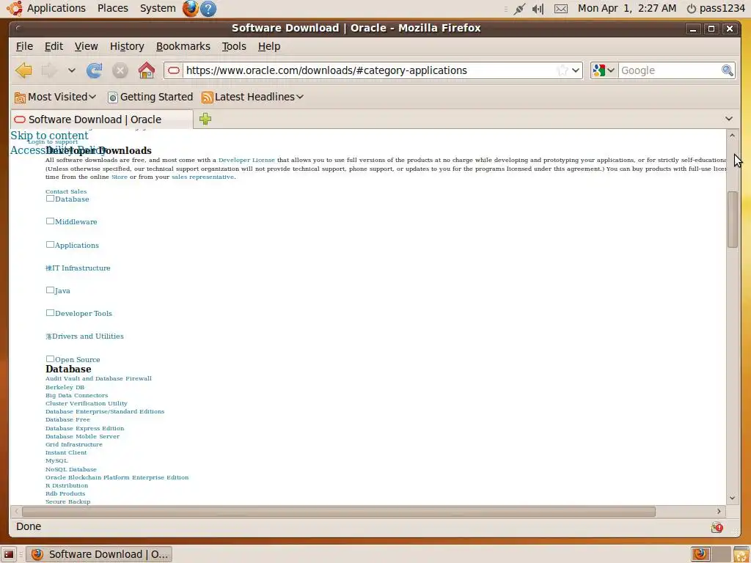Reload the page with the refresh icon
The height and width of the screenshot is (563, 751).
click(x=95, y=70)
